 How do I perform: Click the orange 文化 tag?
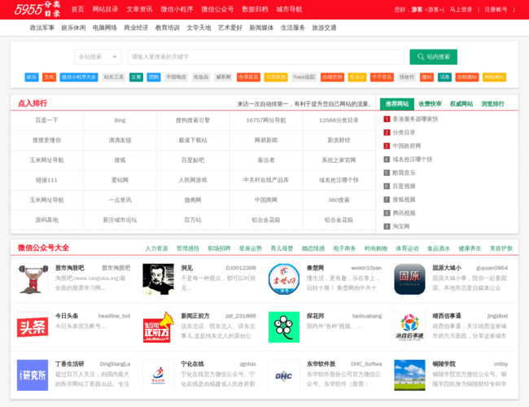pyautogui.click(x=50, y=77)
